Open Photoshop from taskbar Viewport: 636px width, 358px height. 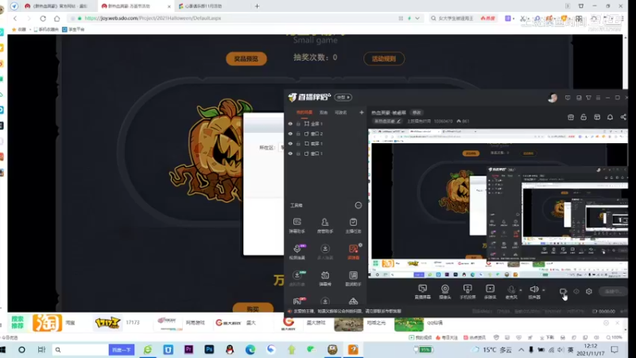click(209, 349)
